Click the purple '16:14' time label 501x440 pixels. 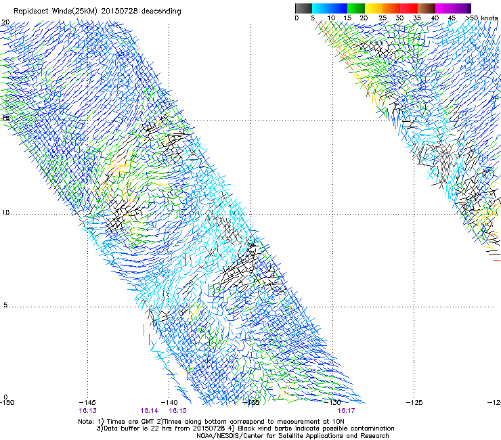(149, 411)
